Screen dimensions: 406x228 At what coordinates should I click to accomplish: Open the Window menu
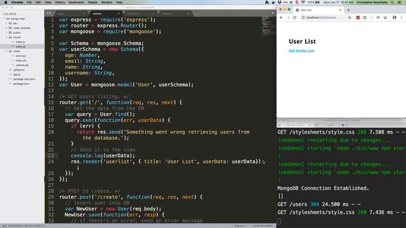point(107,3)
